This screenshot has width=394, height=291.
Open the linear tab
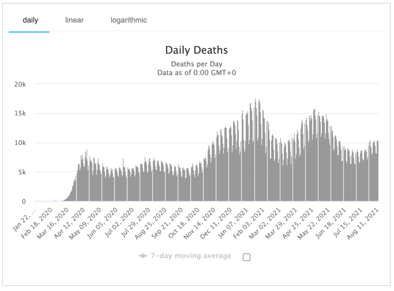click(x=74, y=20)
